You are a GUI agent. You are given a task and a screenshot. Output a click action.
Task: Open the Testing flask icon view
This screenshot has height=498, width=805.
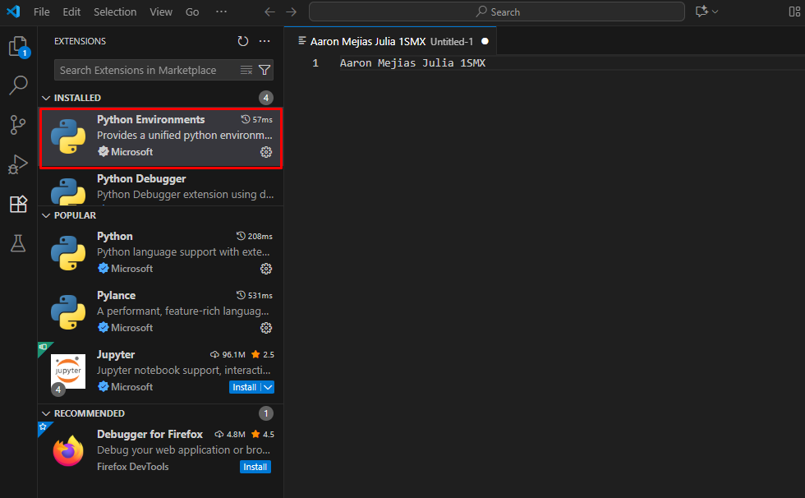point(18,243)
